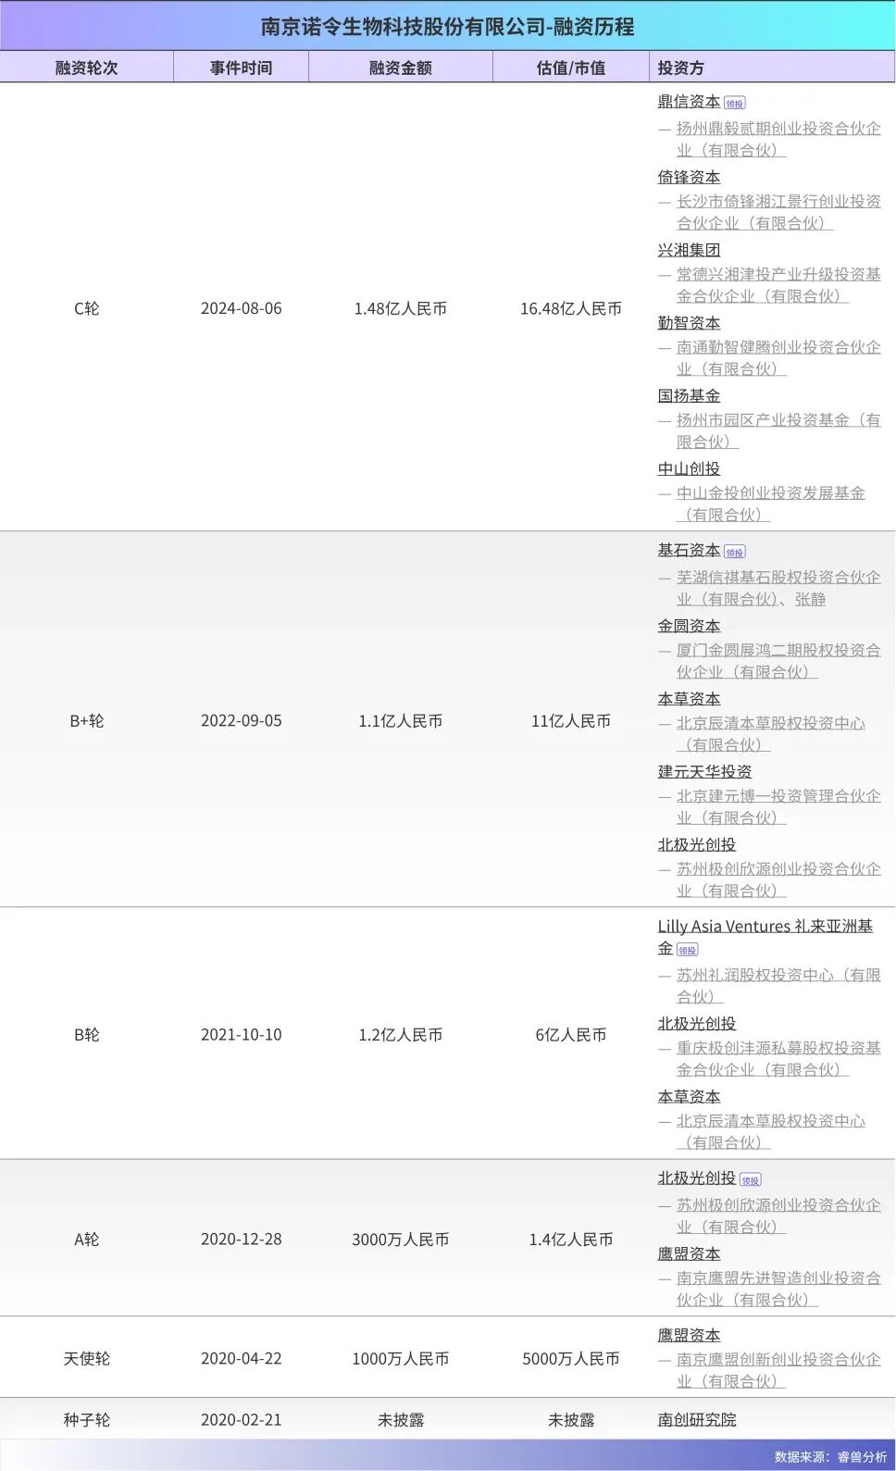896x1471 pixels.
Task: Click the 投资方 column header
Action: click(680, 68)
